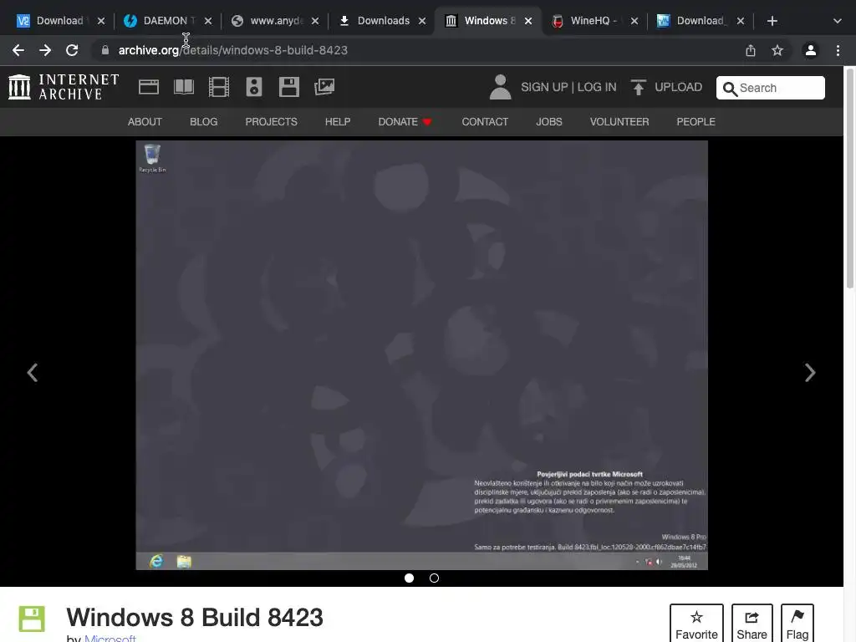Open the JOBS menu item
The height and width of the screenshot is (642, 856).
click(x=548, y=122)
